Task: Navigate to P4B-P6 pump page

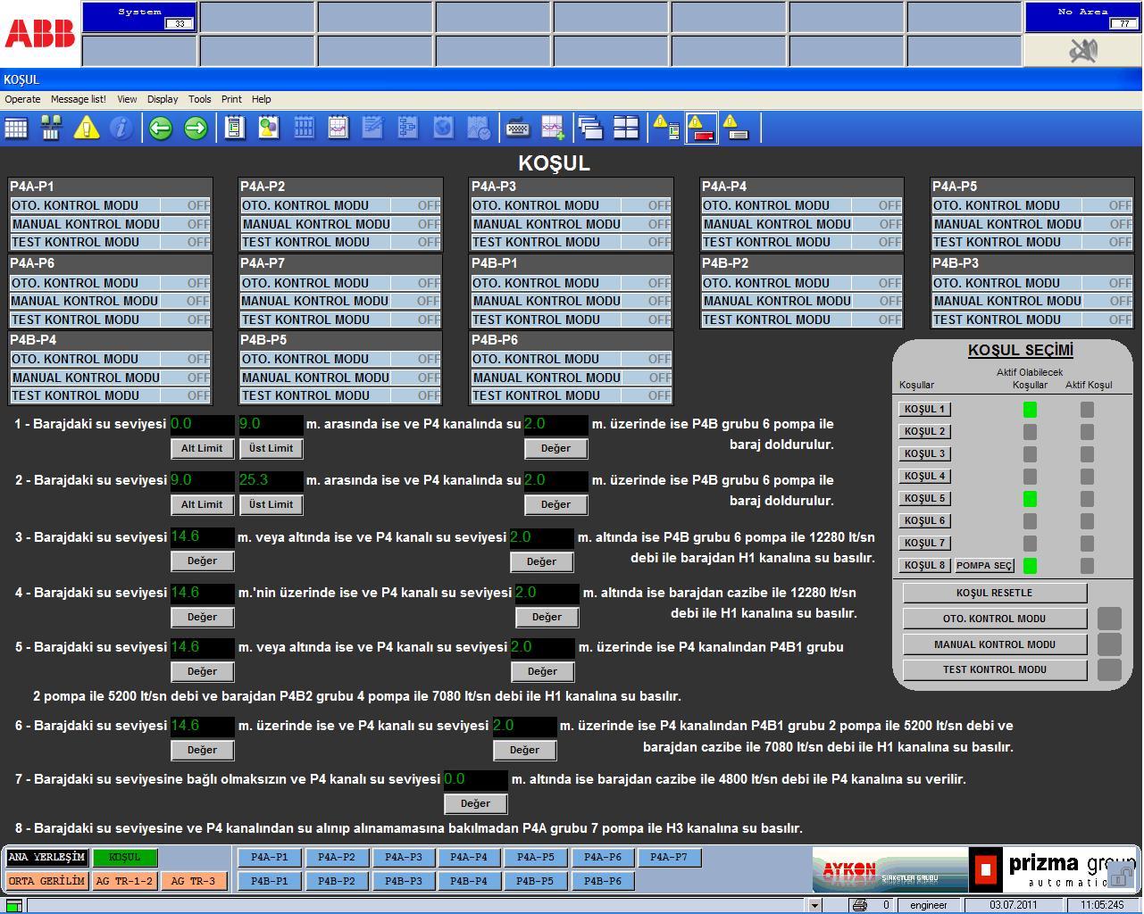Action: coord(603,881)
